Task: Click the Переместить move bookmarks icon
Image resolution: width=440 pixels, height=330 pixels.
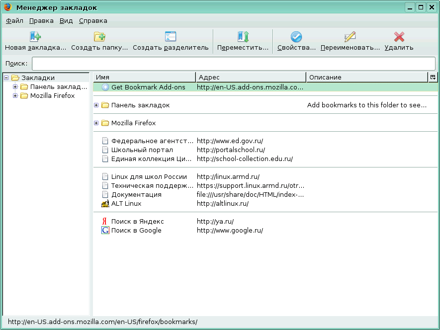Action: click(243, 36)
